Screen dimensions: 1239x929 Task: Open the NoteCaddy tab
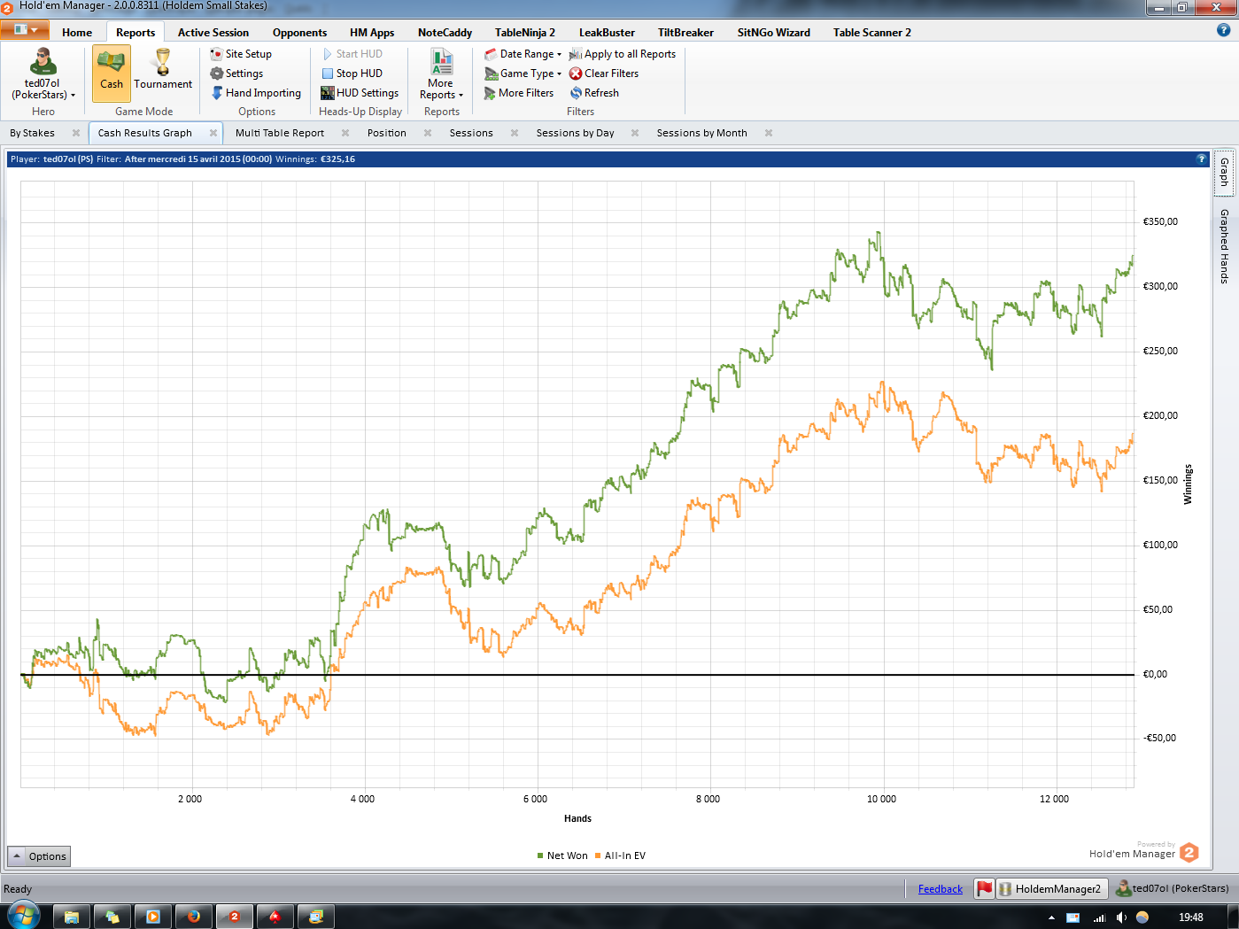coord(445,33)
